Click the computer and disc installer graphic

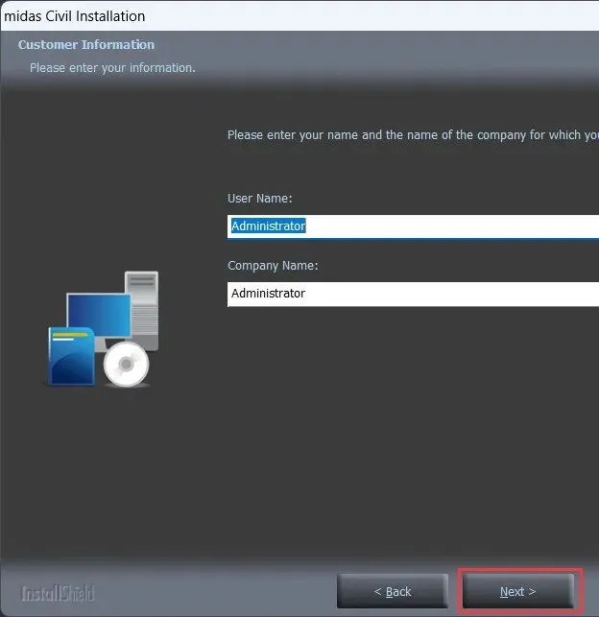click(x=103, y=329)
